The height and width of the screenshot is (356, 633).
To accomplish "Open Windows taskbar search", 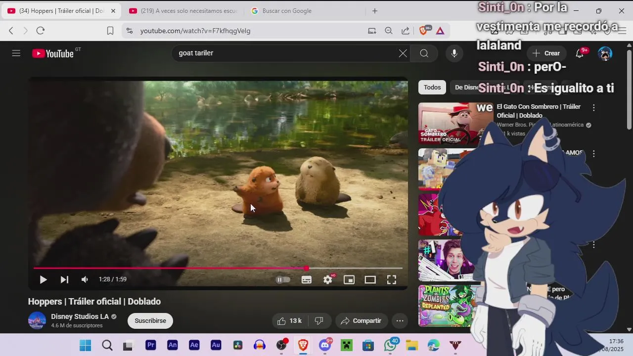I will [107, 345].
